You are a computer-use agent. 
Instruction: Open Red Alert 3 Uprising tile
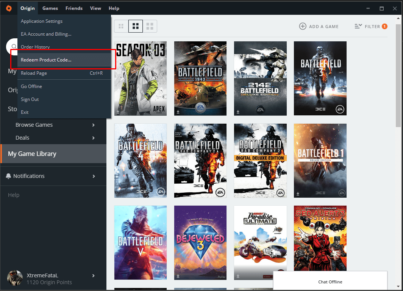pos(320,238)
